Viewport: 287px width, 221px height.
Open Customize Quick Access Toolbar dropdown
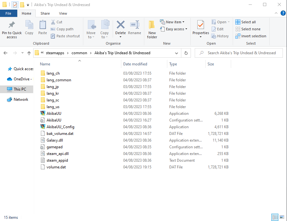pyautogui.click(x=28, y=5)
